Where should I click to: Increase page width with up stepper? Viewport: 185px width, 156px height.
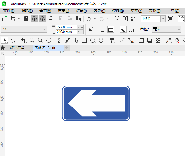point(82,27)
